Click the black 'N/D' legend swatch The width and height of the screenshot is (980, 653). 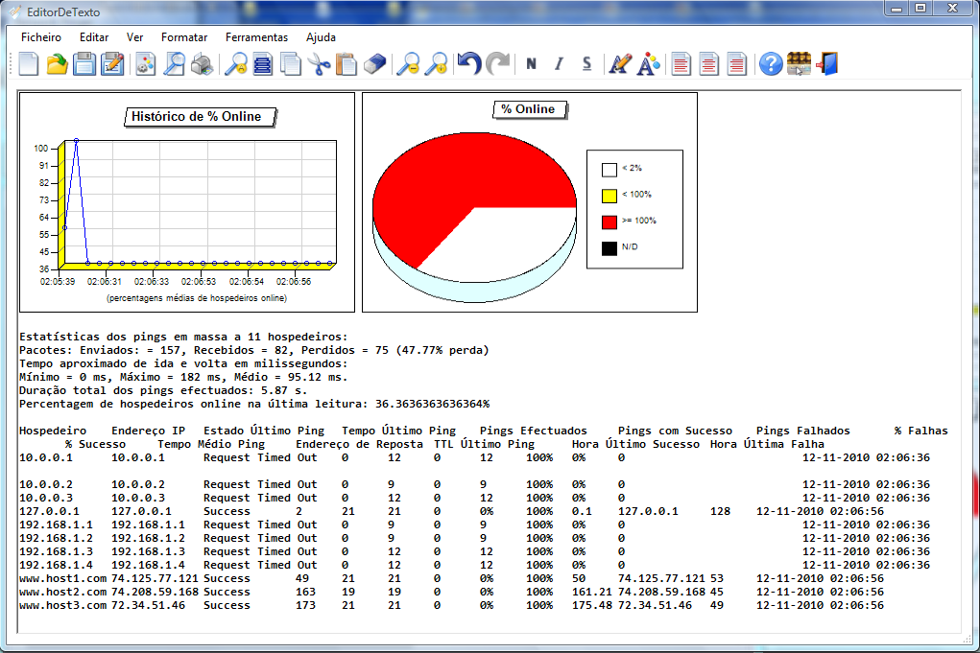coord(610,248)
